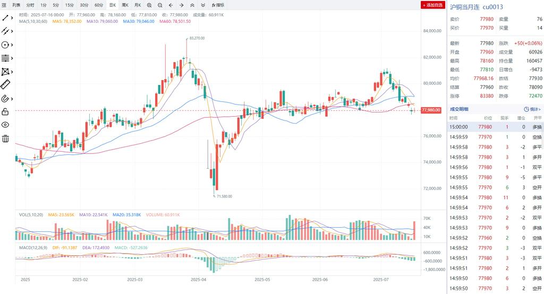Select the trend line drawing tool
The height and width of the screenshot is (294, 544).
pyautogui.click(x=5, y=18)
